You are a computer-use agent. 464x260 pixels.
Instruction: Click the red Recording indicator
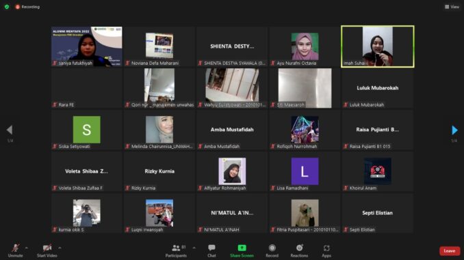pyautogui.click(x=27, y=7)
